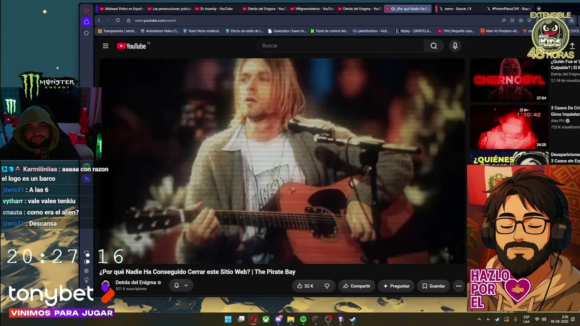The width and height of the screenshot is (580, 326).
Task: Open Opera browser icon in the taskbar
Action: click(253, 319)
